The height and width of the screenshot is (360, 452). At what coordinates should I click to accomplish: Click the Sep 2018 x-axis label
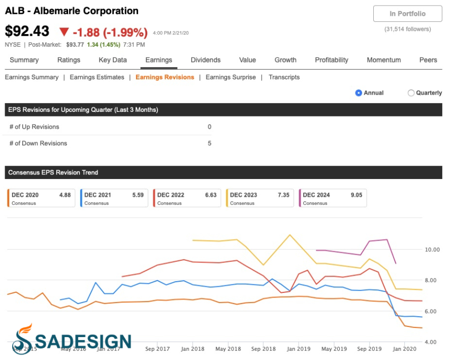click(264, 349)
